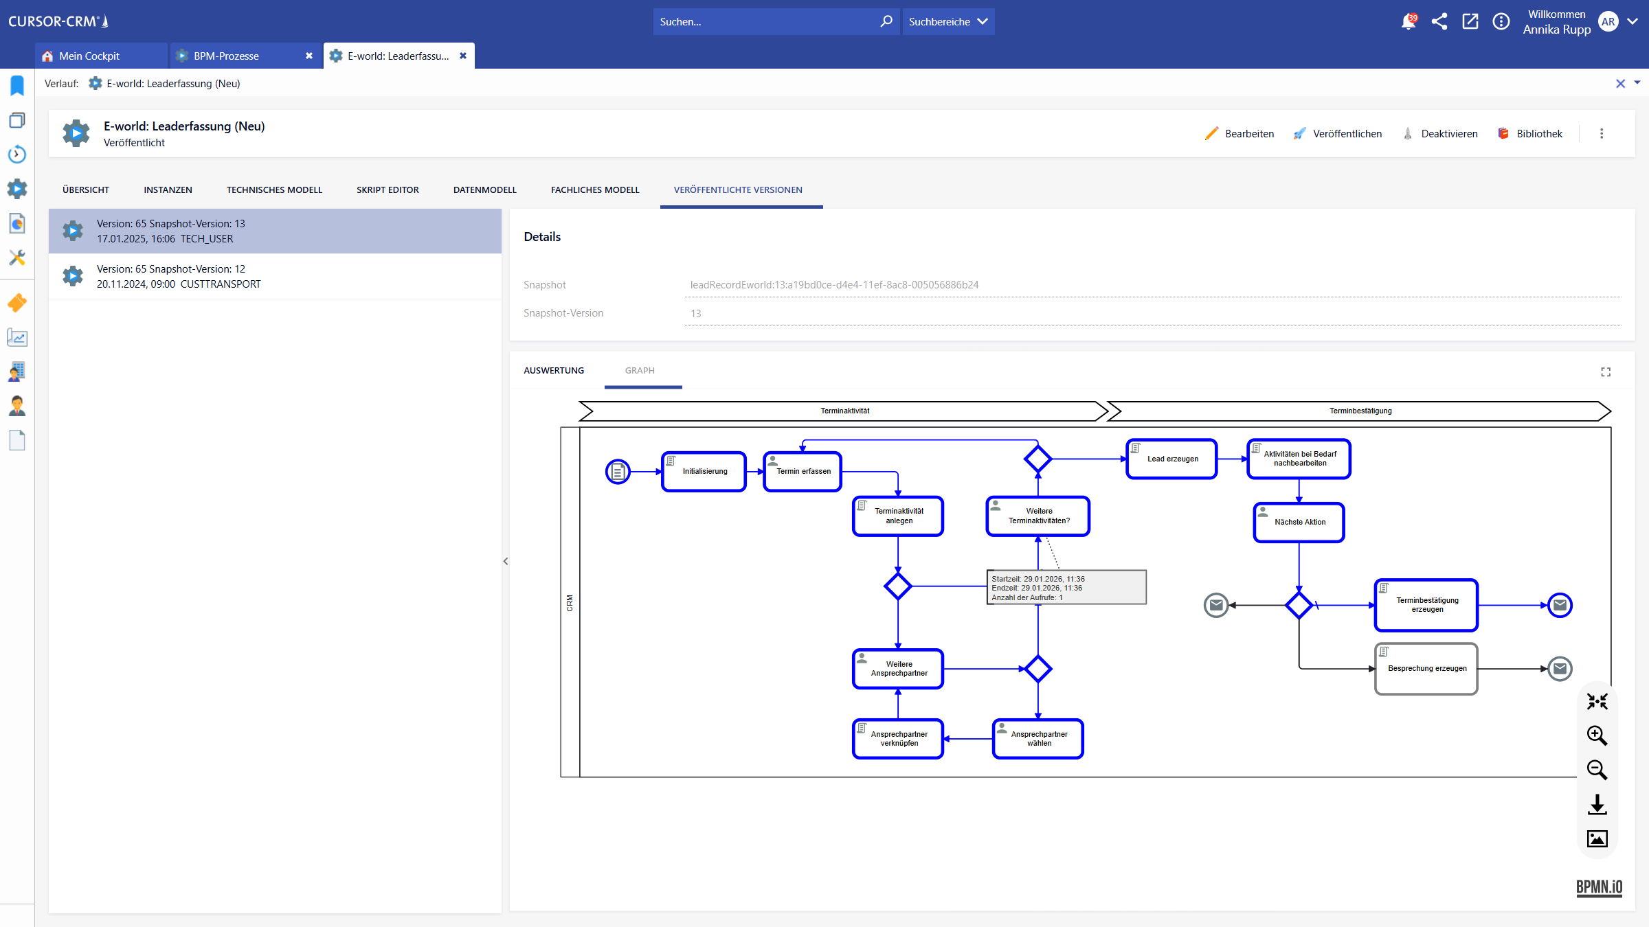Open the three-dot more actions menu
Viewport: 1649px width, 927px height.
(x=1602, y=134)
